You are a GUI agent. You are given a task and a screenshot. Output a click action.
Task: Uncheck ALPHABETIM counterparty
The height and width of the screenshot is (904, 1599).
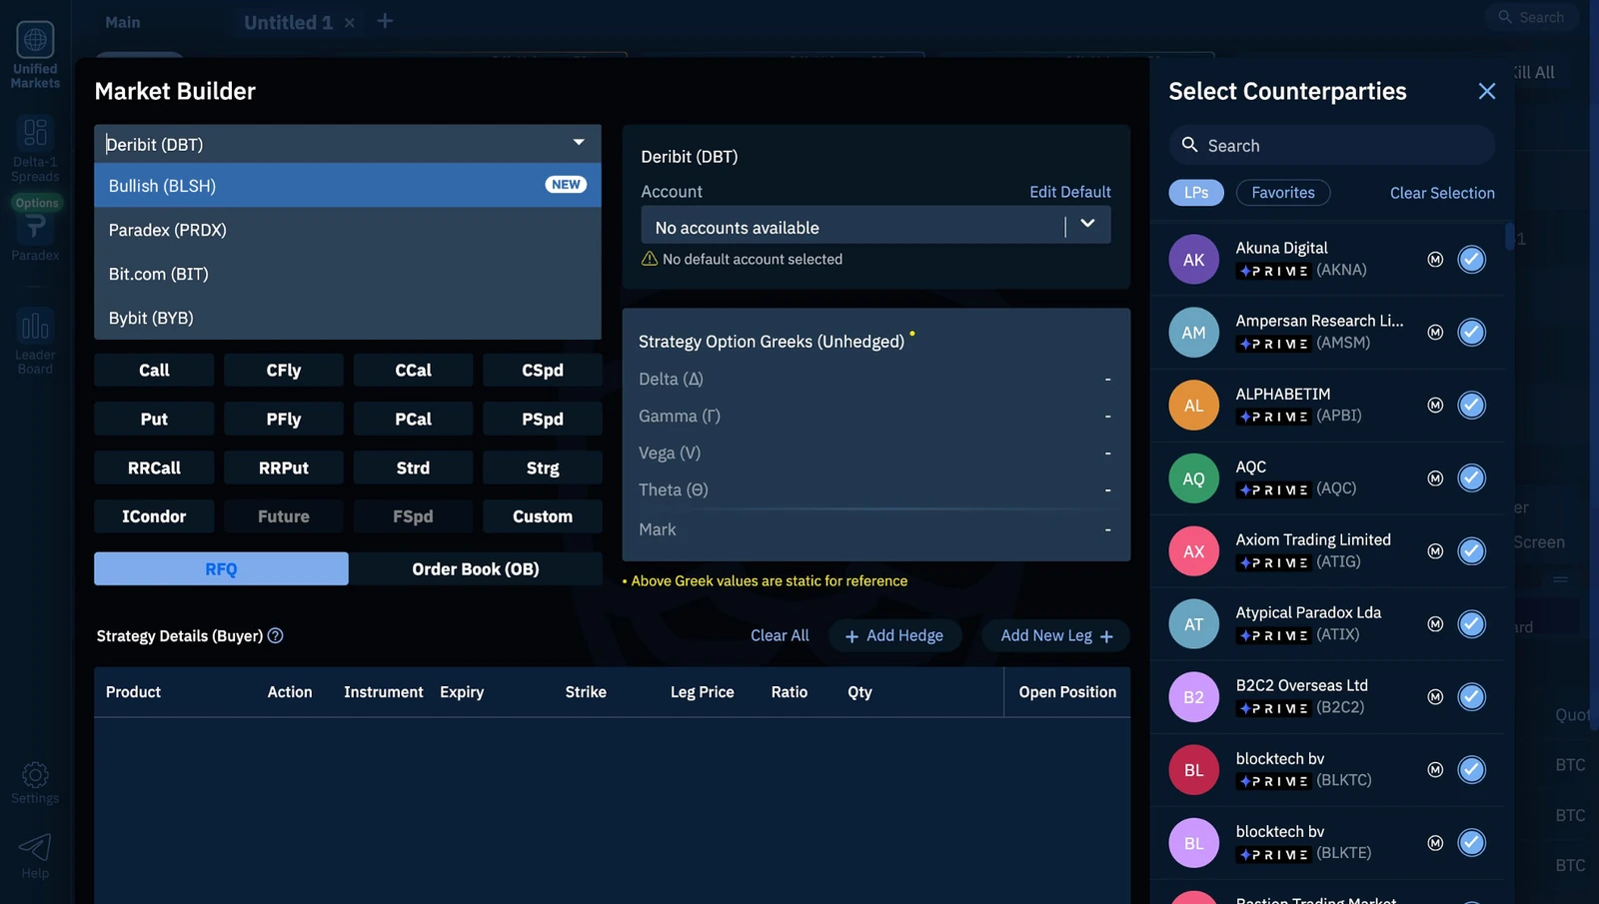tap(1471, 406)
